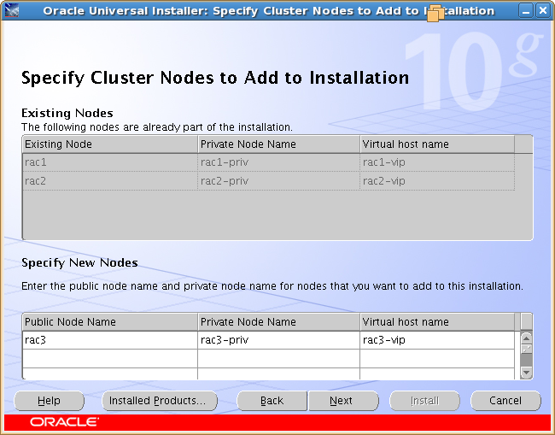555x435 pixels.
Task: Click Private Node Name header in new nodes table
Action: pos(278,321)
